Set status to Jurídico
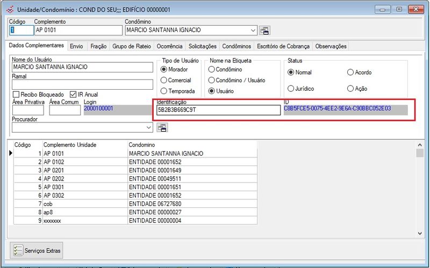This screenshot has width=430, height=268. click(x=291, y=88)
